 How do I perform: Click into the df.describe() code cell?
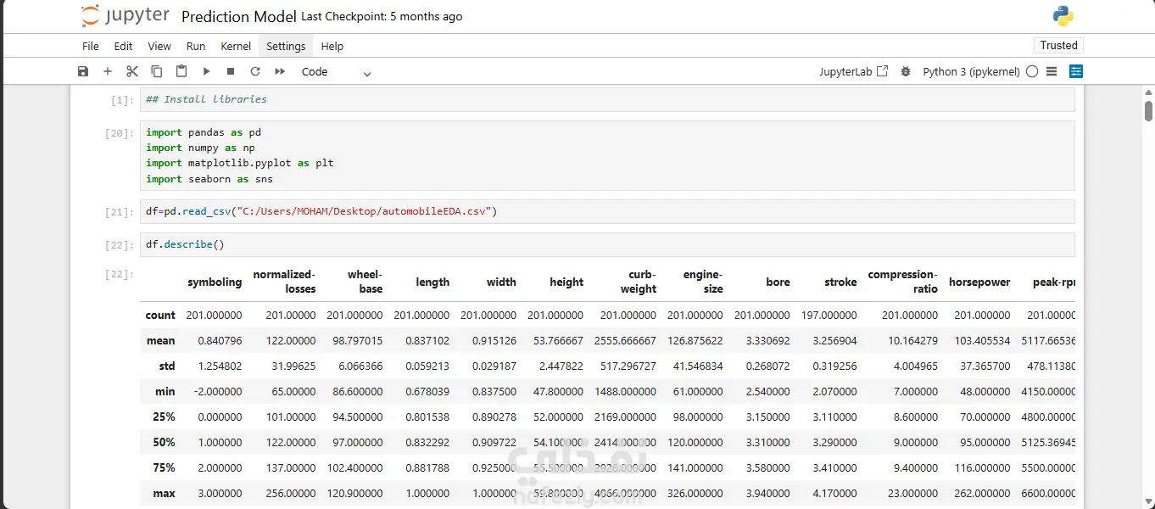[x=607, y=244]
